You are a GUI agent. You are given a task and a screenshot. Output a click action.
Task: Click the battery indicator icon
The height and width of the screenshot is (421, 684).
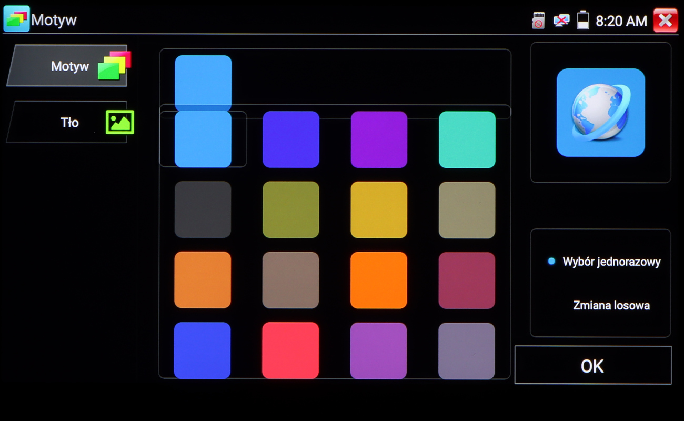click(583, 21)
